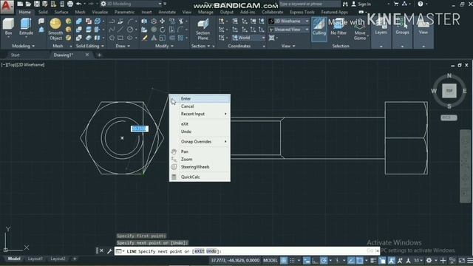
Task: Click the Section Plane tool
Action: [203, 29]
